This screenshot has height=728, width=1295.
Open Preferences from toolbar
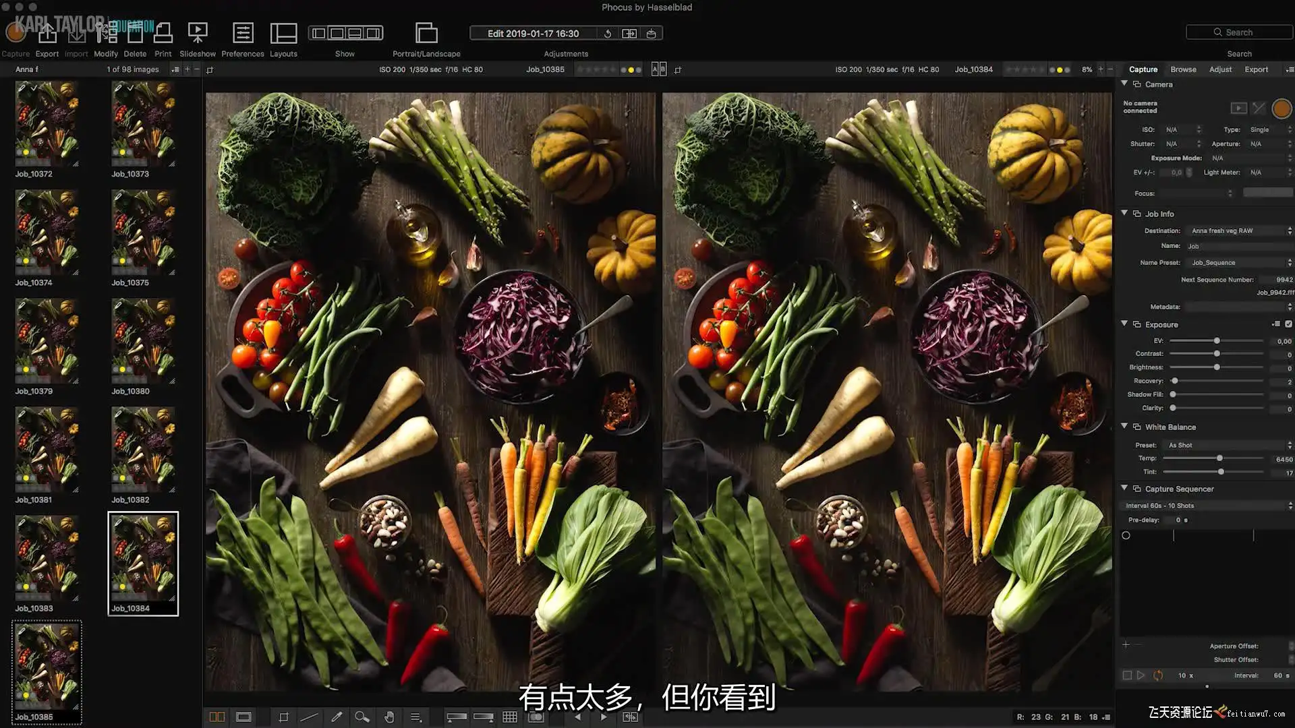point(243,34)
